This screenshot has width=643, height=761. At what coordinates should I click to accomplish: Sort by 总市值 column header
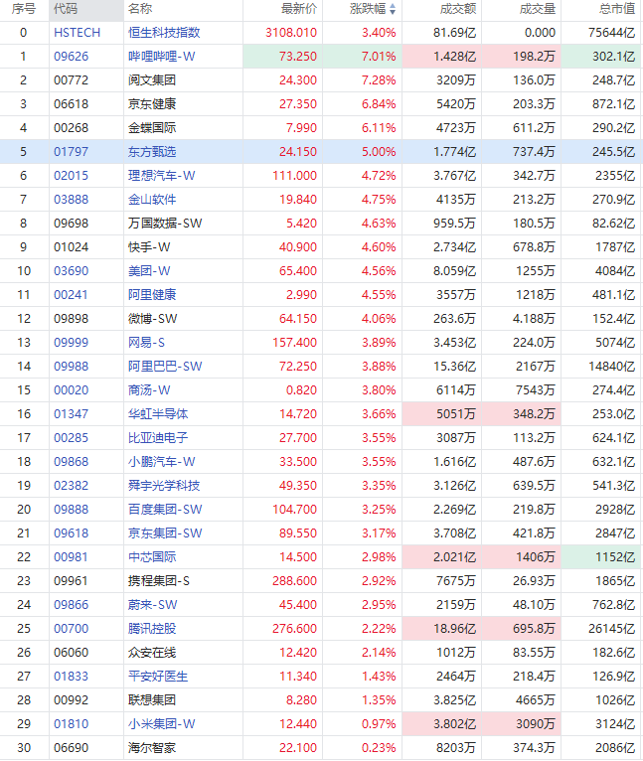617,9
